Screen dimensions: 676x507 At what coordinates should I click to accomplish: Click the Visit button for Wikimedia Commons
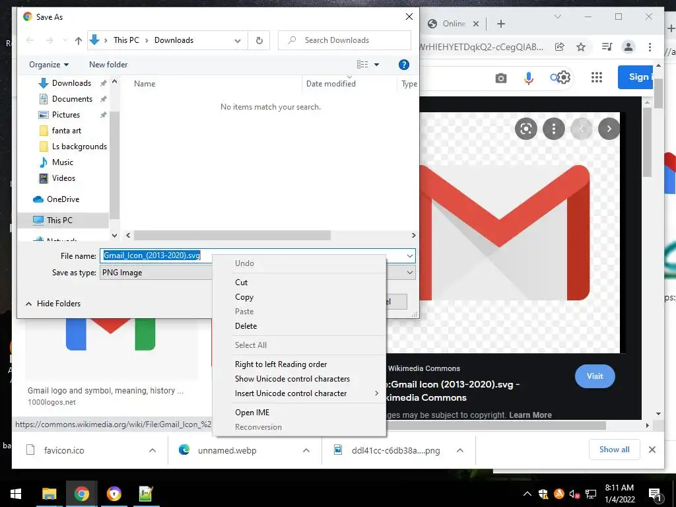pos(595,376)
